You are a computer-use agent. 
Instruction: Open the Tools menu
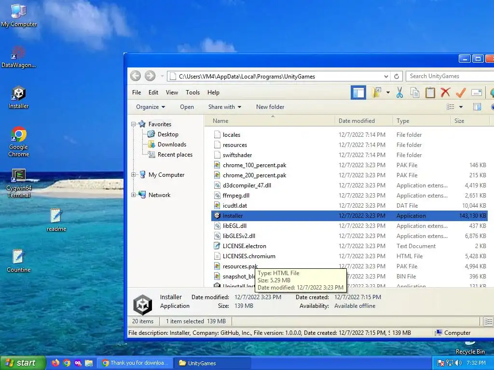[x=192, y=92]
